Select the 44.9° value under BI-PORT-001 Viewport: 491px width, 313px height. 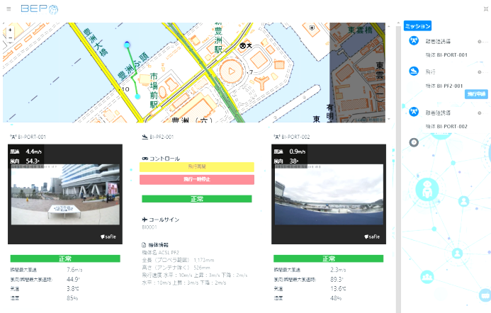click(x=73, y=279)
